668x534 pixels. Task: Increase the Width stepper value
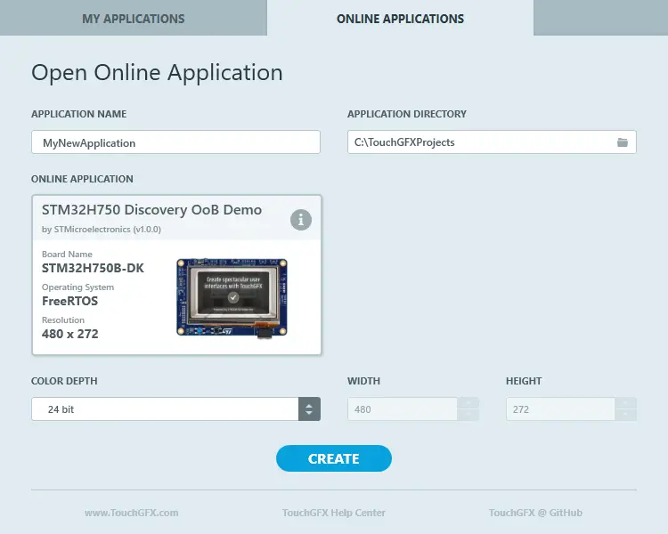(468, 403)
